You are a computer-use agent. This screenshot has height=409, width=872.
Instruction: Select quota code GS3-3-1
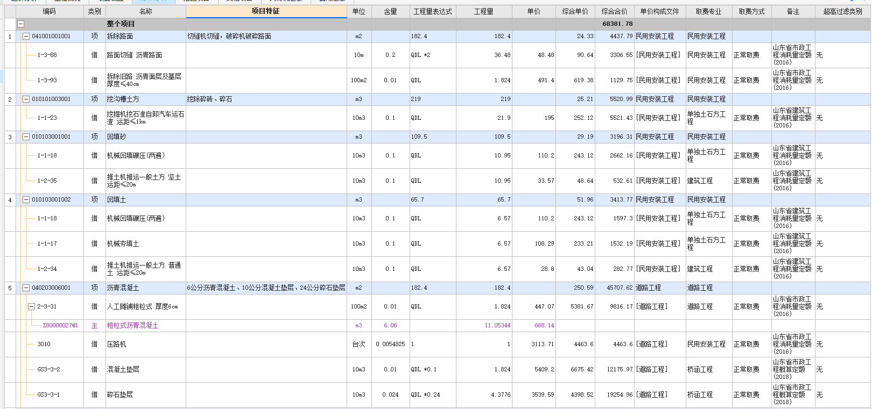[x=48, y=394]
